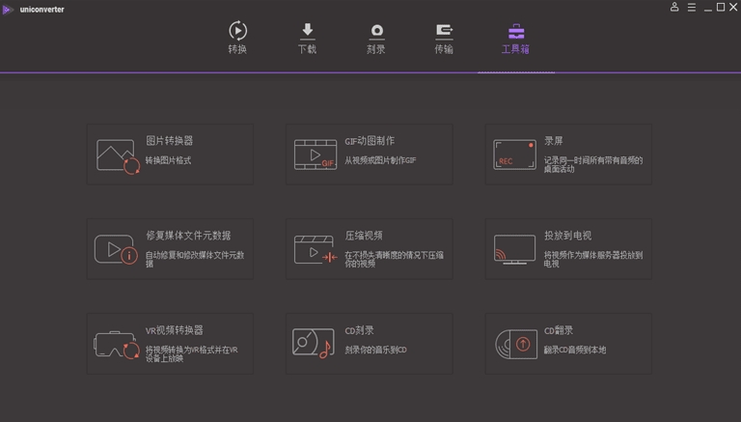Click the uniconverter title text

pos(42,10)
